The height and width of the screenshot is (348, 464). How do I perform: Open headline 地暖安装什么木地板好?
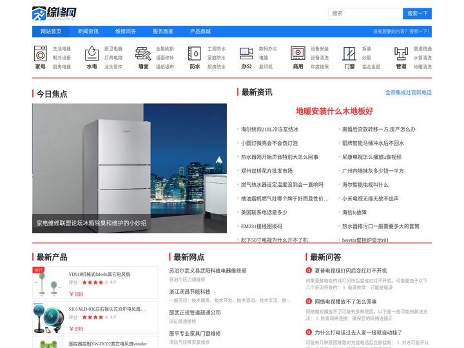tap(334, 111)
